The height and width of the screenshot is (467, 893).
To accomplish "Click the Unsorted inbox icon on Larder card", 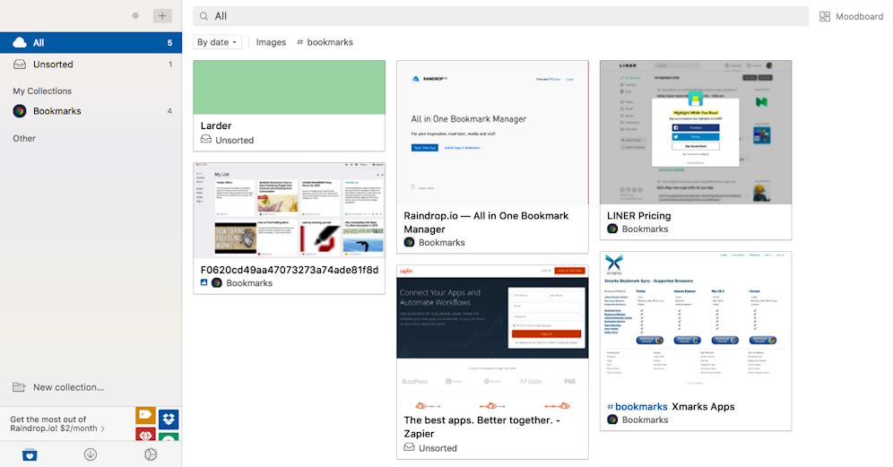I will 206,140.
